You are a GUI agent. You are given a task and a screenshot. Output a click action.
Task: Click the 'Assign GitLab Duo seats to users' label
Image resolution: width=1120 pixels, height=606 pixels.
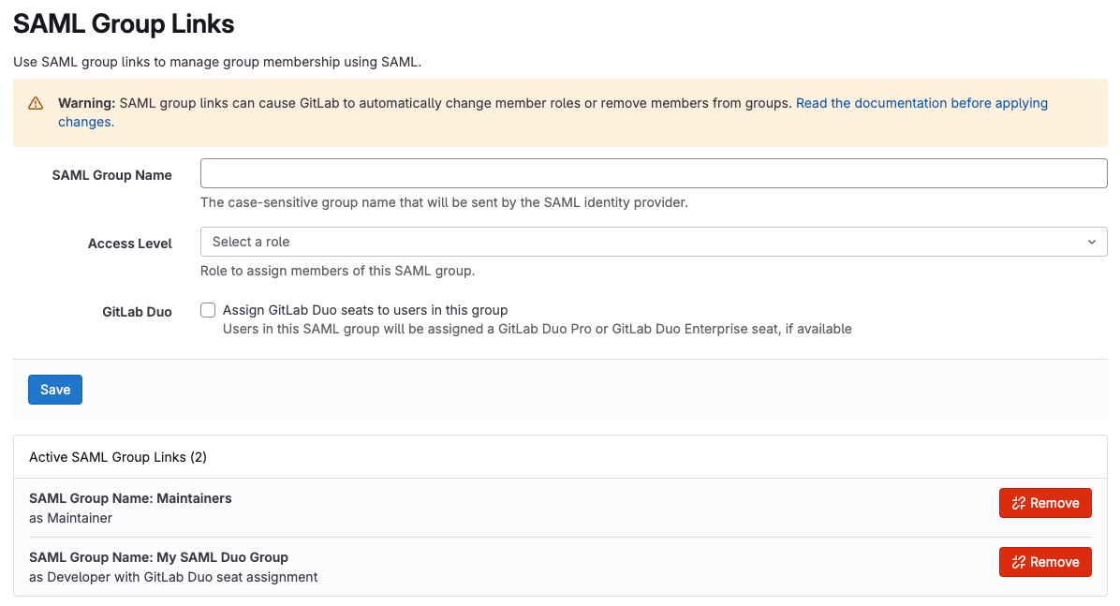click(x=365, y=310)
